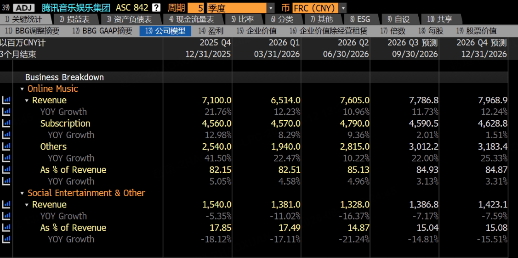The height and width of the screenshot is (258, 518).
Task: Collapse the Online Music section
Action: (x=22, y=89)
